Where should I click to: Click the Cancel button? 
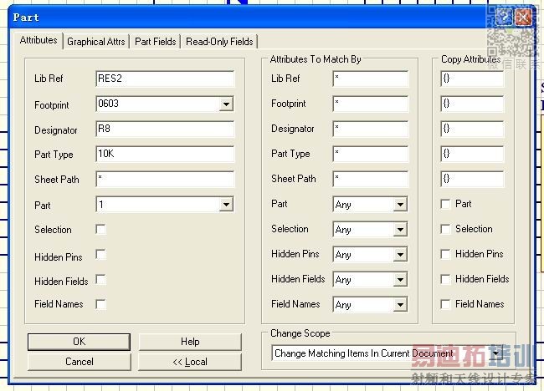(80, 362)
